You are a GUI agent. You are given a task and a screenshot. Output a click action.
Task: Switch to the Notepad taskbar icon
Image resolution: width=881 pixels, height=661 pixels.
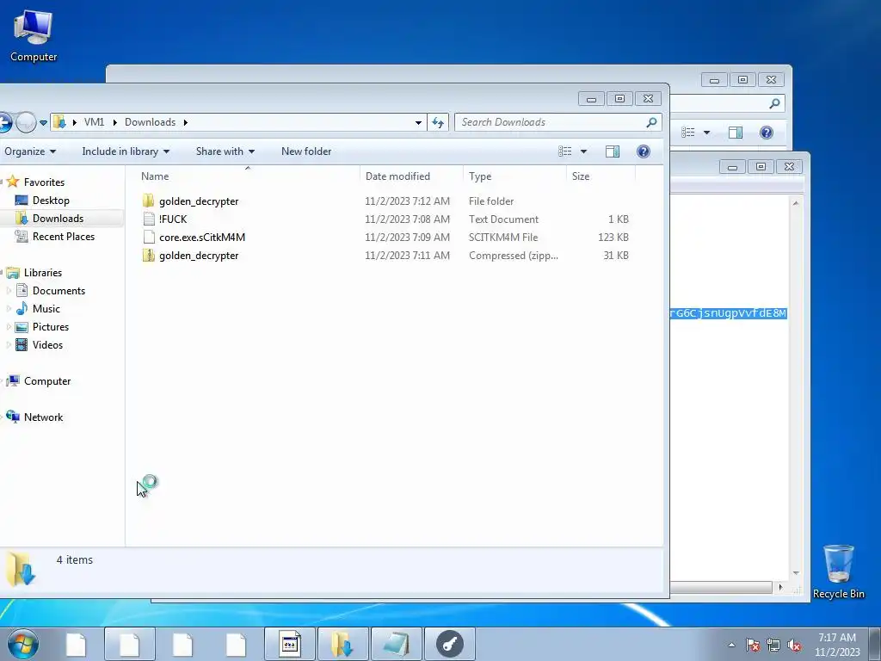coord(397,644)
